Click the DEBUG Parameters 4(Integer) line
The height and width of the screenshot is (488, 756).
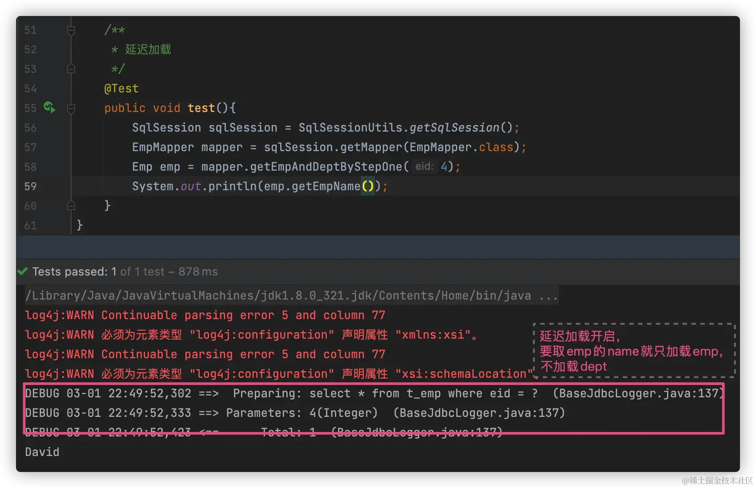pos(295,413)
